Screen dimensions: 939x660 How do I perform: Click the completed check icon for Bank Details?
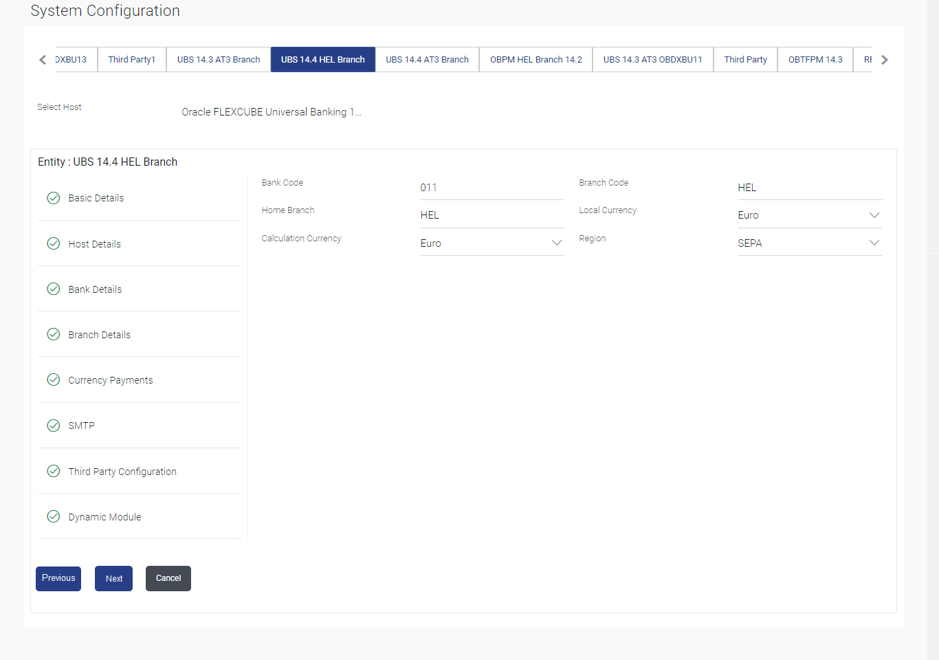[x=54, y=289]
